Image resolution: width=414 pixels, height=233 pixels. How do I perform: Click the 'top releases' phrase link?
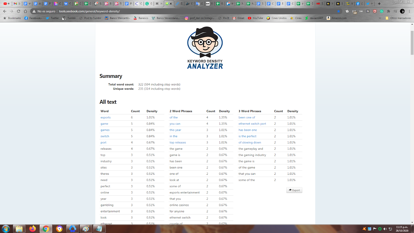tap(178, 142)
